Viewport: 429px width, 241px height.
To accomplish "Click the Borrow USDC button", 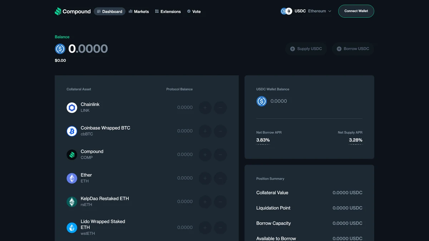I will [x=353, y=49].
